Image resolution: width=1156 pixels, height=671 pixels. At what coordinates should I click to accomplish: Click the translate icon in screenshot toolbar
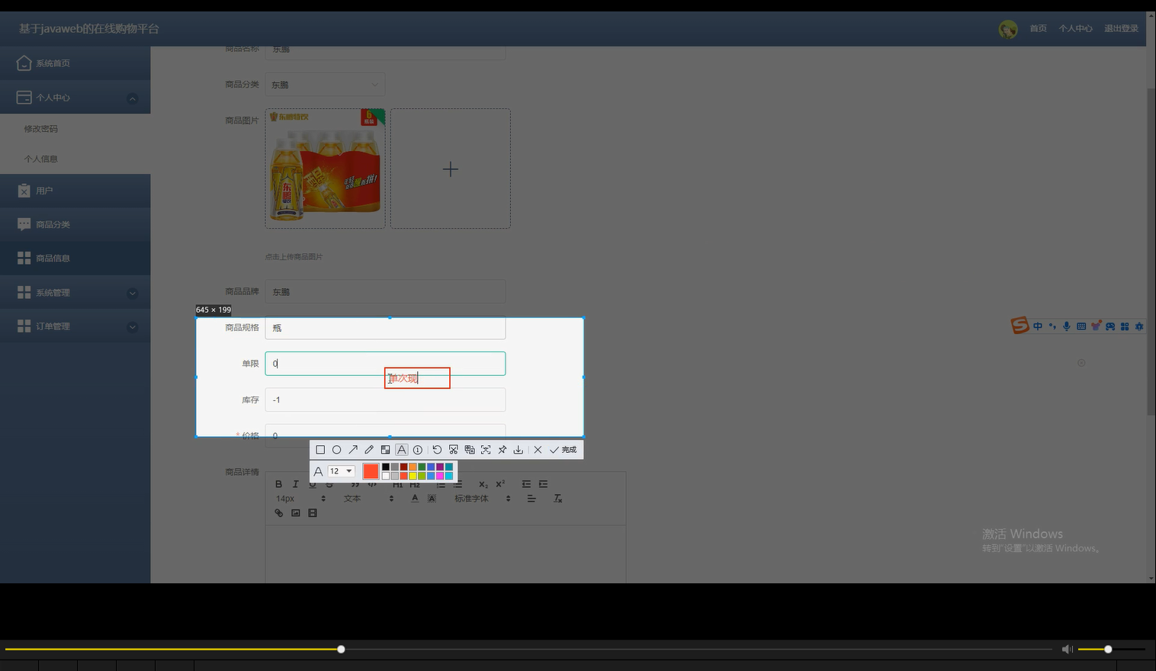click(x=470, y=449)
